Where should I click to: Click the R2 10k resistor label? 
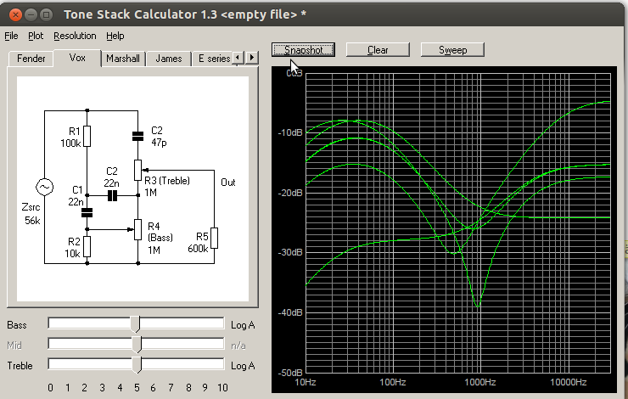tap(73, 247)
